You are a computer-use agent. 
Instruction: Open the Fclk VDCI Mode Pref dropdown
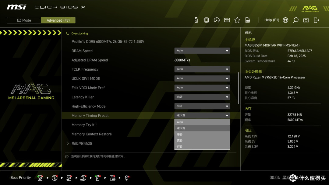[202, 88]
